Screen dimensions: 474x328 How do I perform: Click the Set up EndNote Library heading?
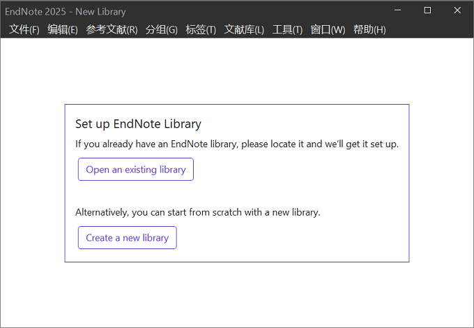pos(138,124)
